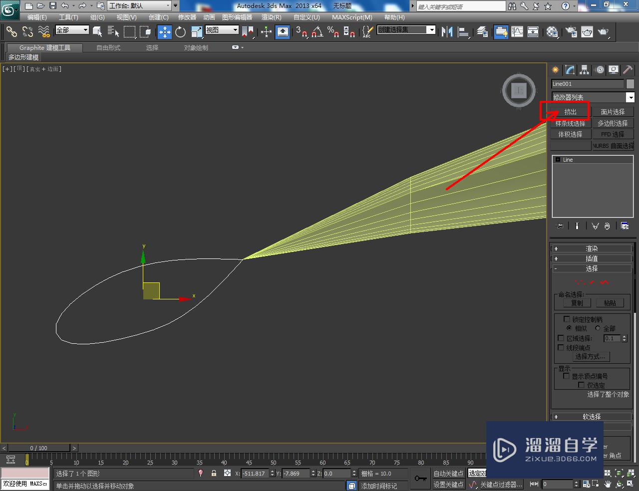Select the 全部 radio button
The height and width of the screenshot is (491, 639).
click(598, 328)
